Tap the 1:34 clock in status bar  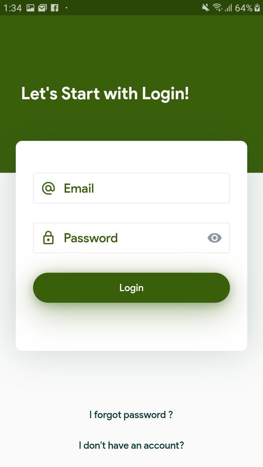point(12,8)
